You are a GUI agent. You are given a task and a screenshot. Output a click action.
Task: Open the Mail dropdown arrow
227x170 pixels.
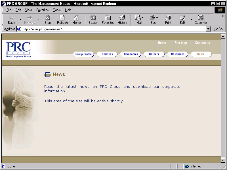coord(143,18)
